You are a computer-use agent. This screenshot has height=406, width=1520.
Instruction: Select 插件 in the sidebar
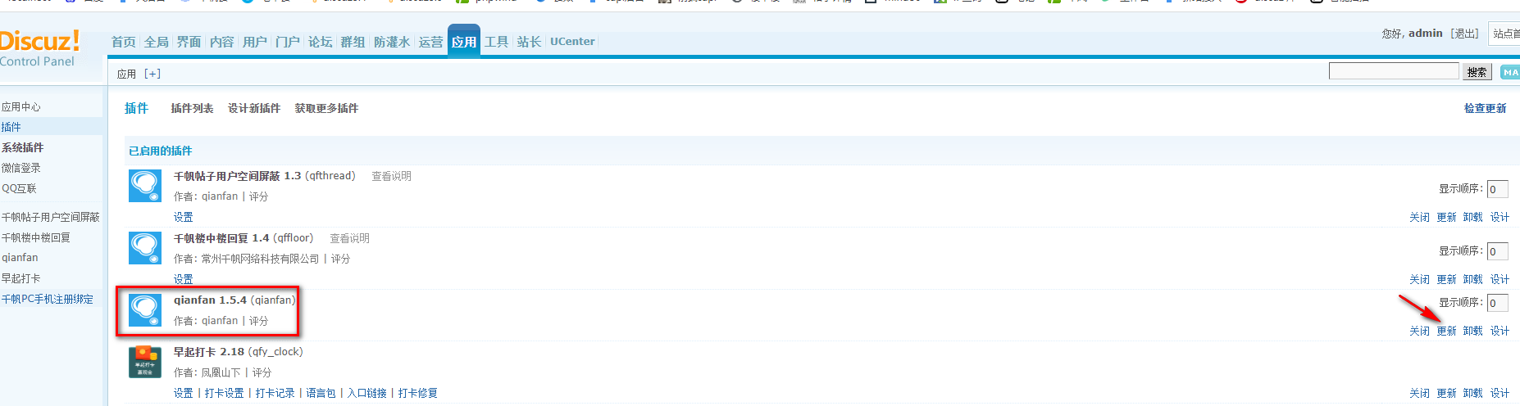pos(11,127)
